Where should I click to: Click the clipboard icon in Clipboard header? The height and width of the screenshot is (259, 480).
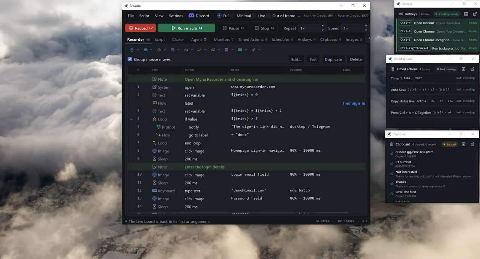tap(392, 144)
